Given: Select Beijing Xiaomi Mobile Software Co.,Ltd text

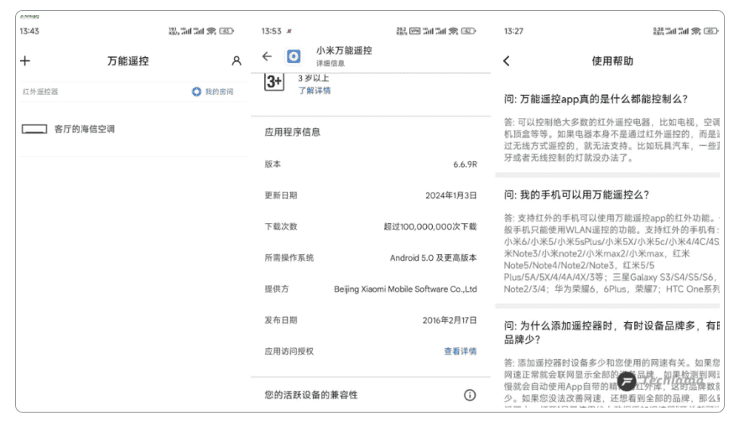Looking at the screenshot, I should (405, 289).
